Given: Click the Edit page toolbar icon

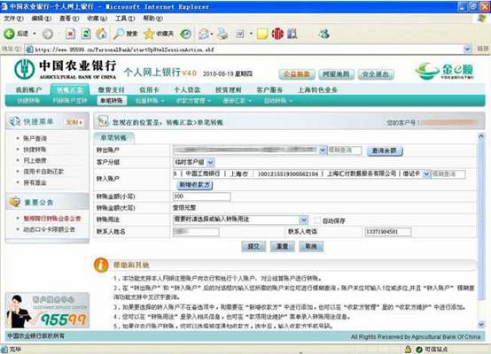Looking at the screenshot, I should (x=240, y=34).
